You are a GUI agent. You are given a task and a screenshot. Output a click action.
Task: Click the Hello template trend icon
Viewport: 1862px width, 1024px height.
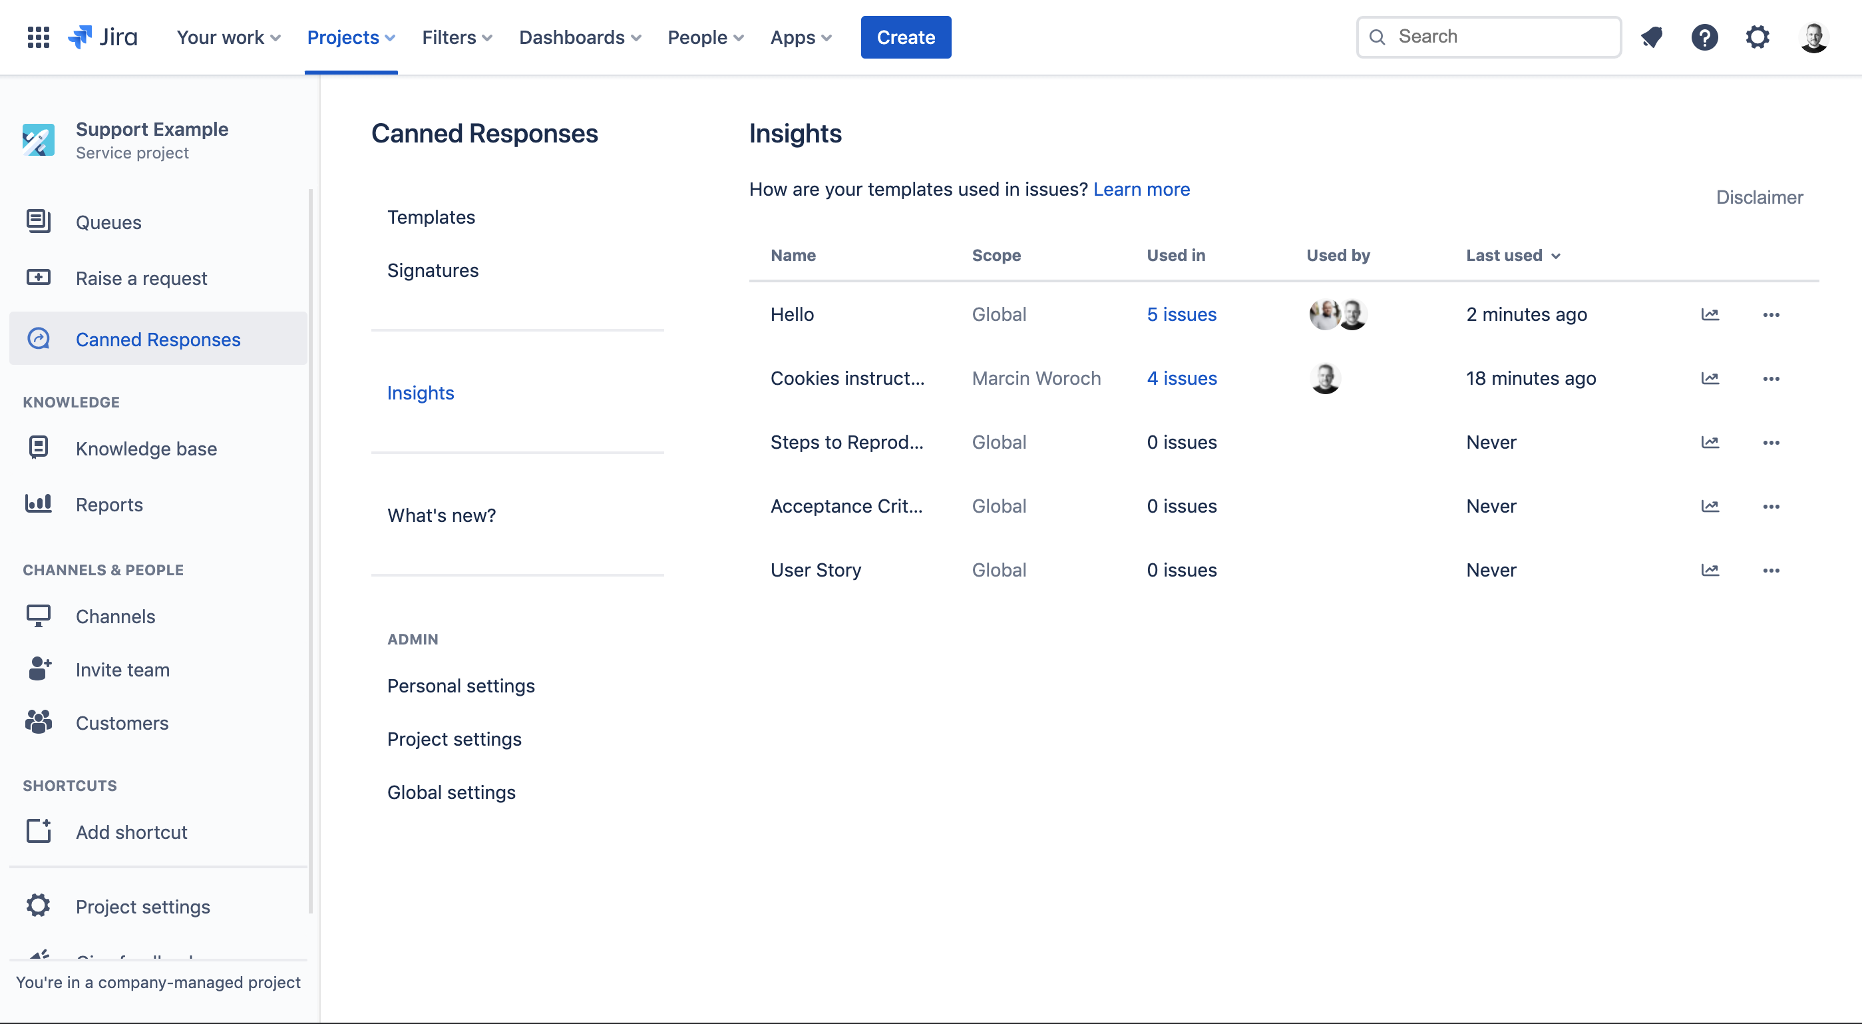[x=1710, y=313]
